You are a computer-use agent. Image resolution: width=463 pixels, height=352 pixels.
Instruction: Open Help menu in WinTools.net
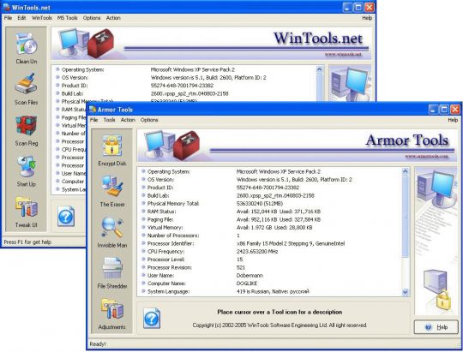[367, 18]
